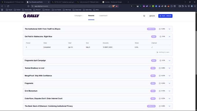Viewport: 197px width, 111px height.
Task: Open the MetaMask fox extension
Action: click(x=168, y=6)
